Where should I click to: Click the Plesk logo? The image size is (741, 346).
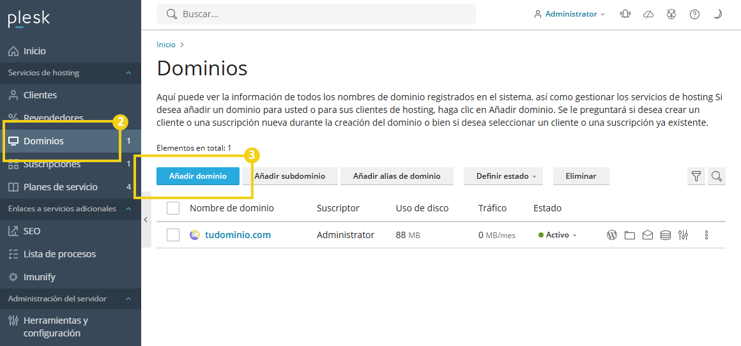(x=29, y=19)
